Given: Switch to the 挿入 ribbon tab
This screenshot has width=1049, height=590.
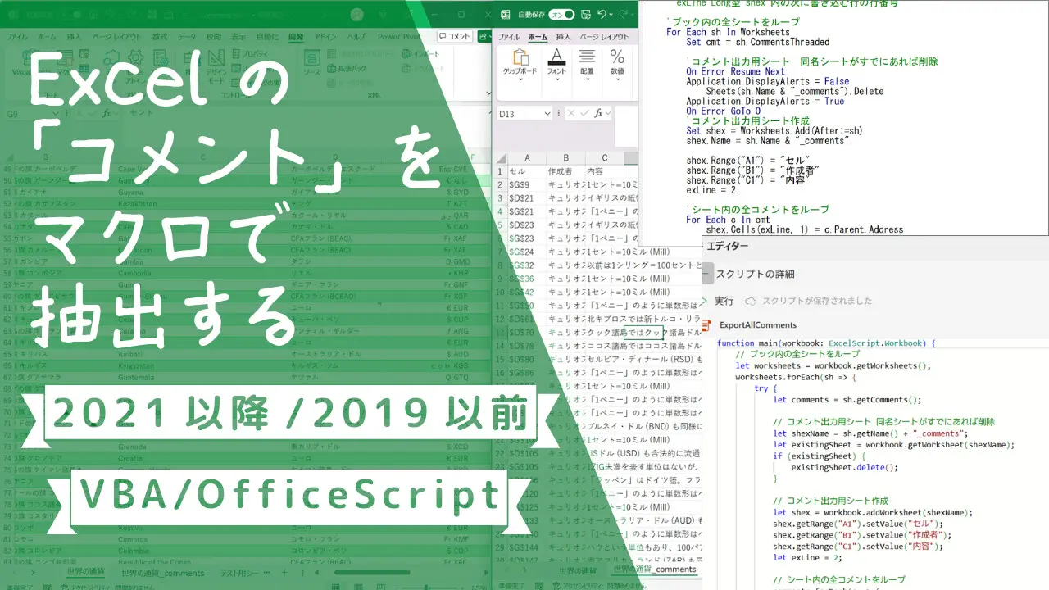Looking at the screenshot, I should [x=563, y=38].
